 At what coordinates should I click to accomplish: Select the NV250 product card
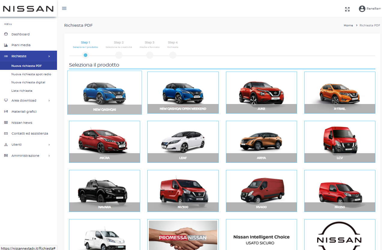coord(340,191)
